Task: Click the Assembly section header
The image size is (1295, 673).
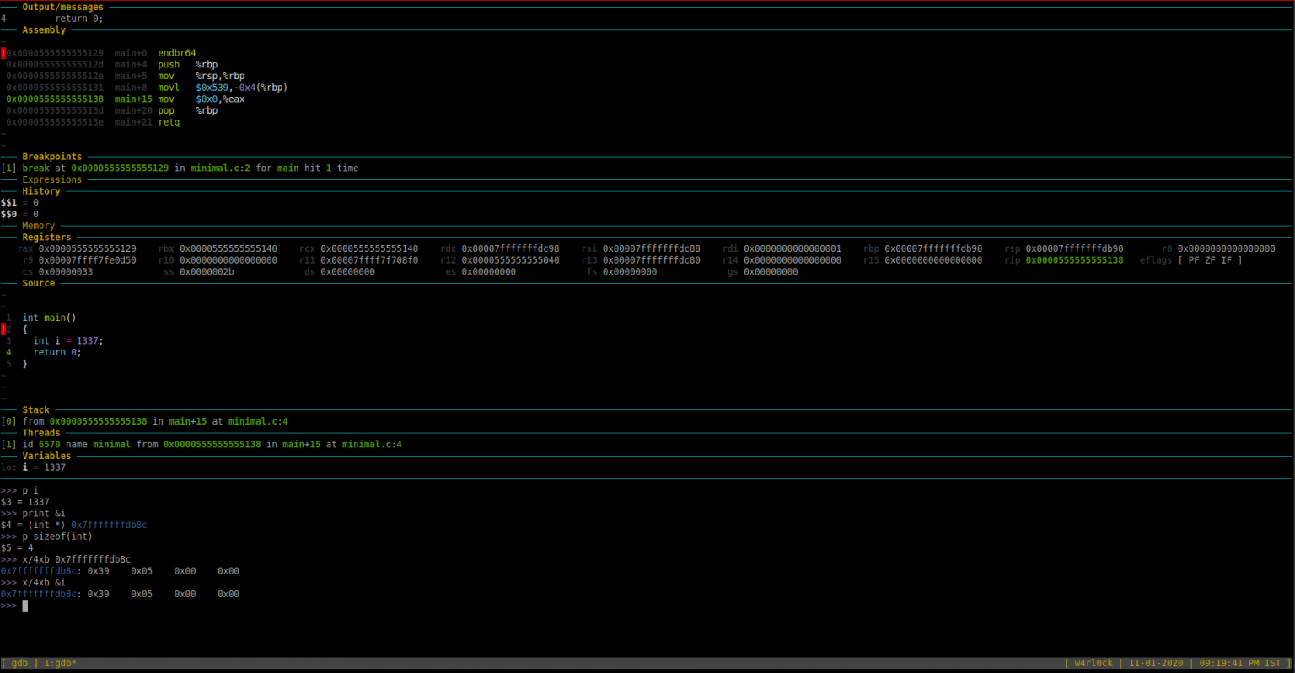Action: [44, 29]
